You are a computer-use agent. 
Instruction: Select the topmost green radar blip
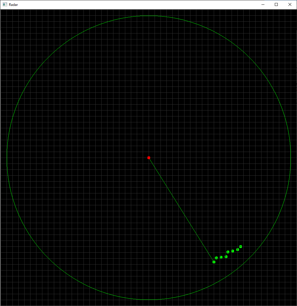(241, 246)
